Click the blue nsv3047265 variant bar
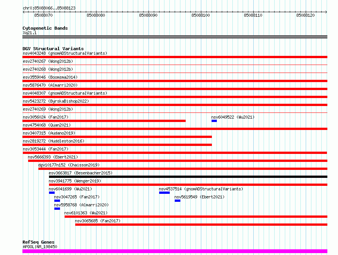This screenshot has width=338, height=255. [x=57, y=201]
